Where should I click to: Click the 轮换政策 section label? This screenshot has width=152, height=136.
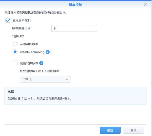[18, 36]
